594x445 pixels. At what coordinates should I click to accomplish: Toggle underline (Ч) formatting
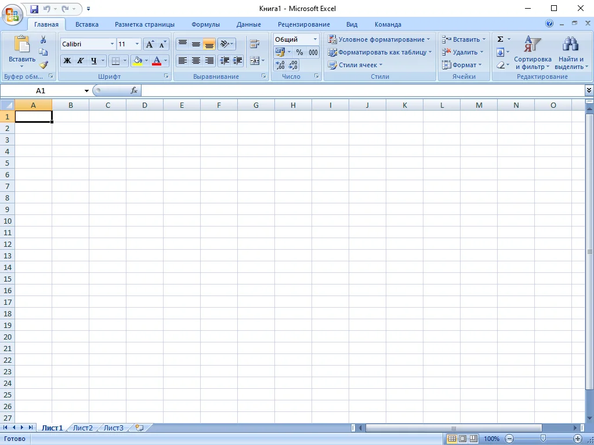point(93,60)
